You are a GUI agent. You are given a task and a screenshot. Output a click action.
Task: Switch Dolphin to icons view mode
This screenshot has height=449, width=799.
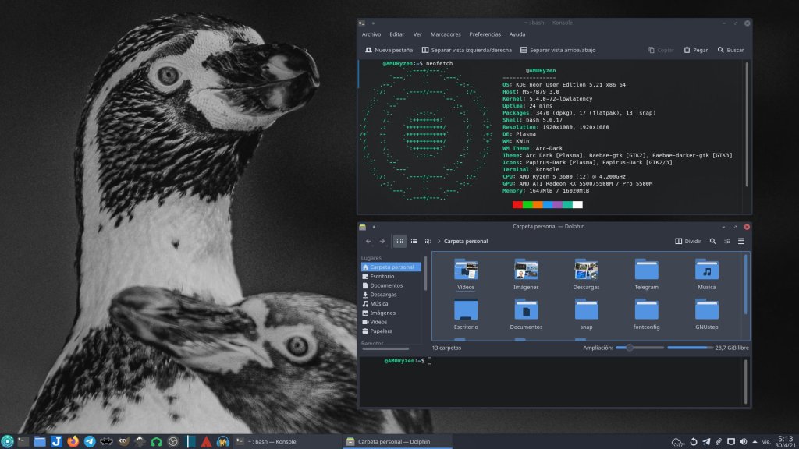(x=399, y=242)
